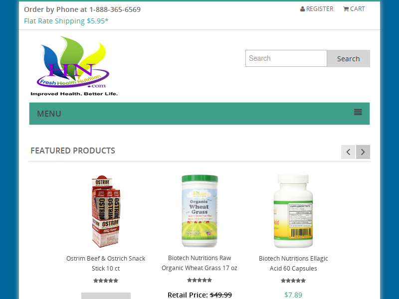
Task: Rate Ostrim Snack Stick stars
Action: (x=106, y=281)
